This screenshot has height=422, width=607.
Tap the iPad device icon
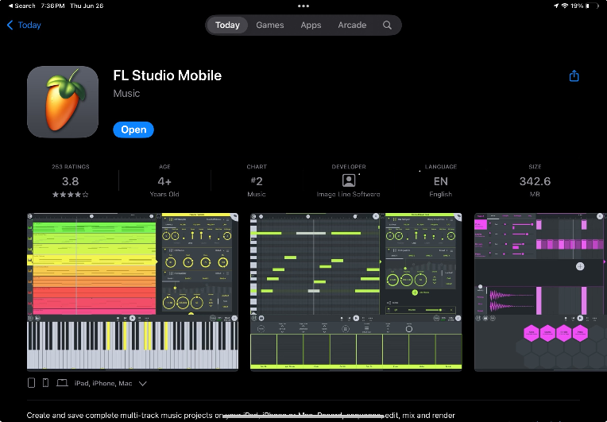31,383
